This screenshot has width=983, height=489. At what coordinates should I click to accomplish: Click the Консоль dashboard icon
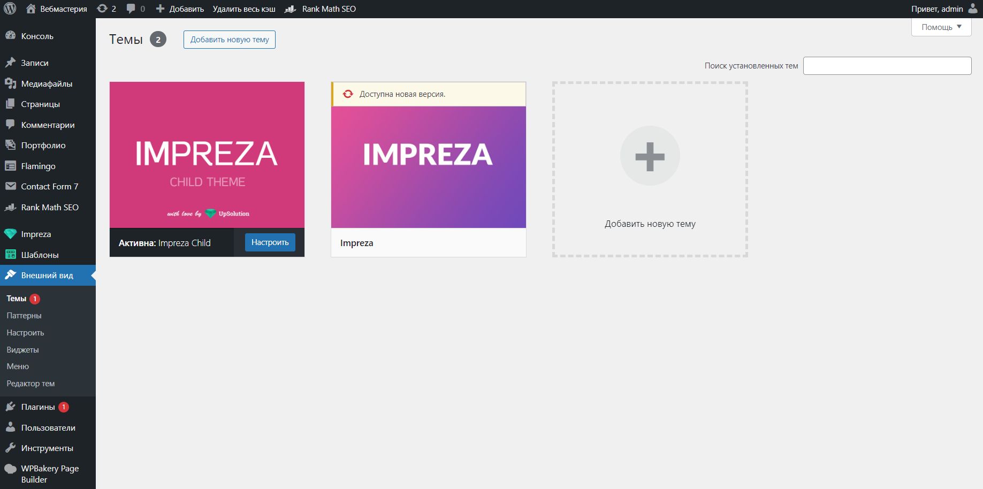(10, 35)
